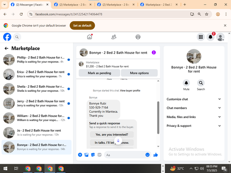Open Phillip's house rental conversation

click(36, 60)
